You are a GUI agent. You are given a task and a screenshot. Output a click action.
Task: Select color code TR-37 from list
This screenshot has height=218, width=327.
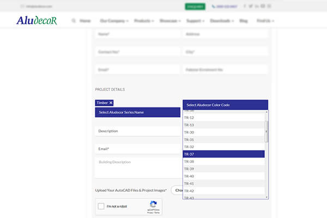tap(223, 154)
